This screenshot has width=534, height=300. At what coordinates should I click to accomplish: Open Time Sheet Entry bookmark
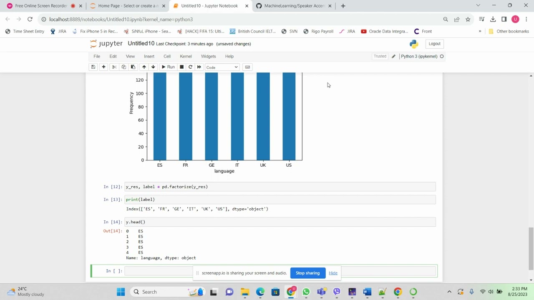(25, 31)
